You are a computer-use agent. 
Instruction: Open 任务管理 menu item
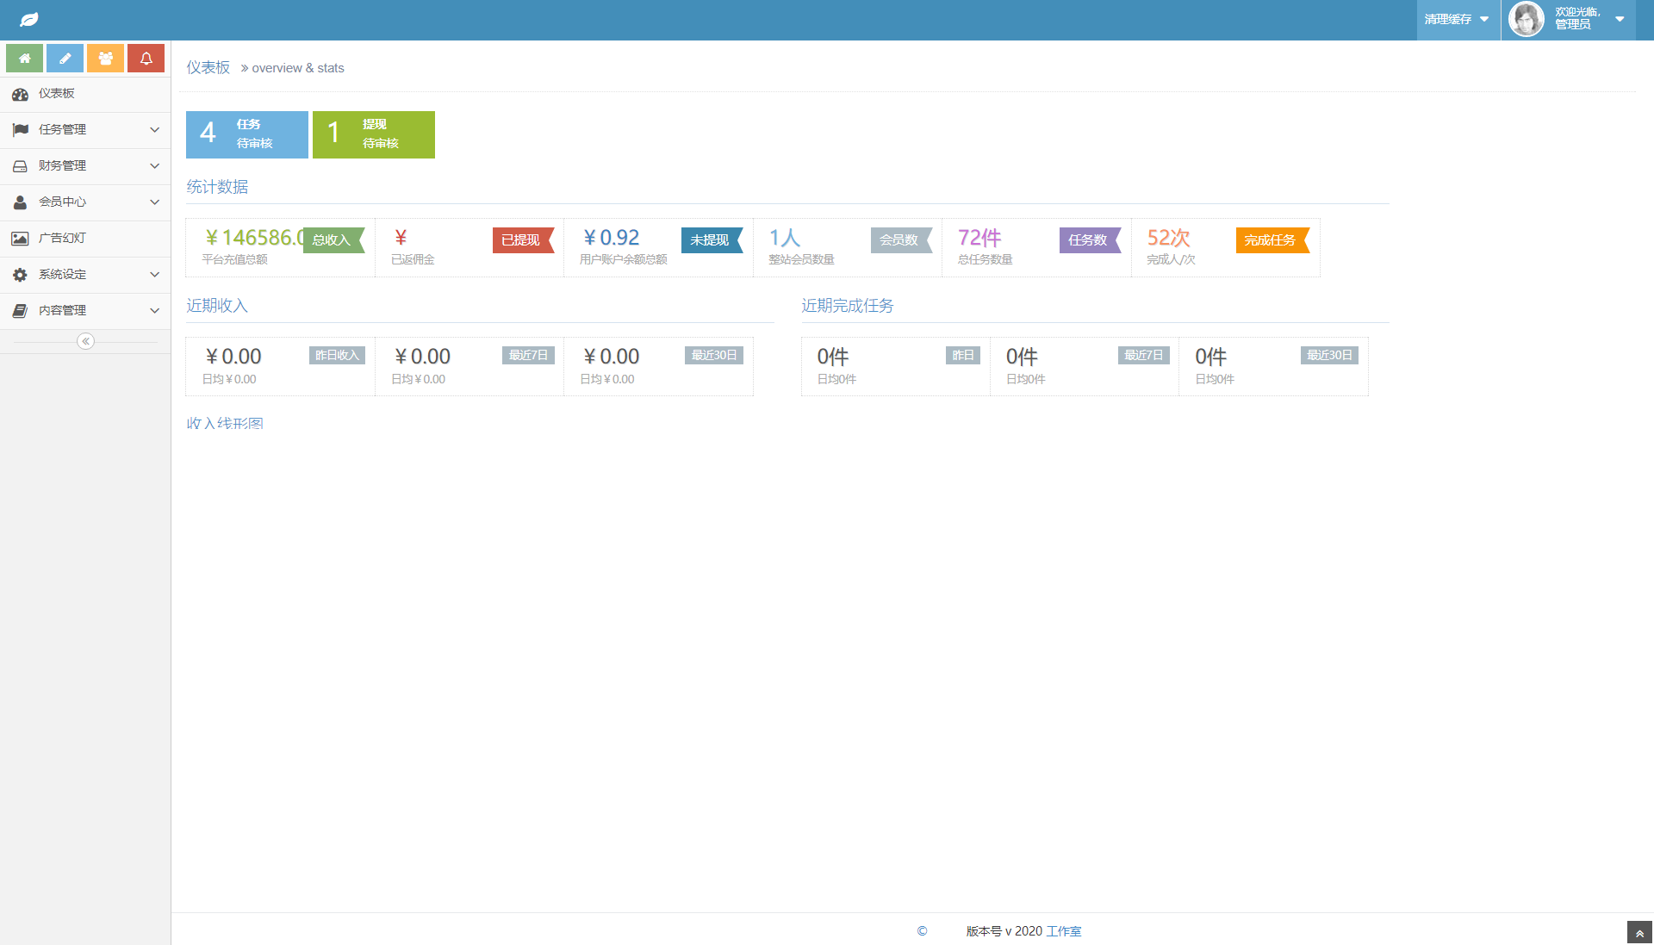coord(85,130)
